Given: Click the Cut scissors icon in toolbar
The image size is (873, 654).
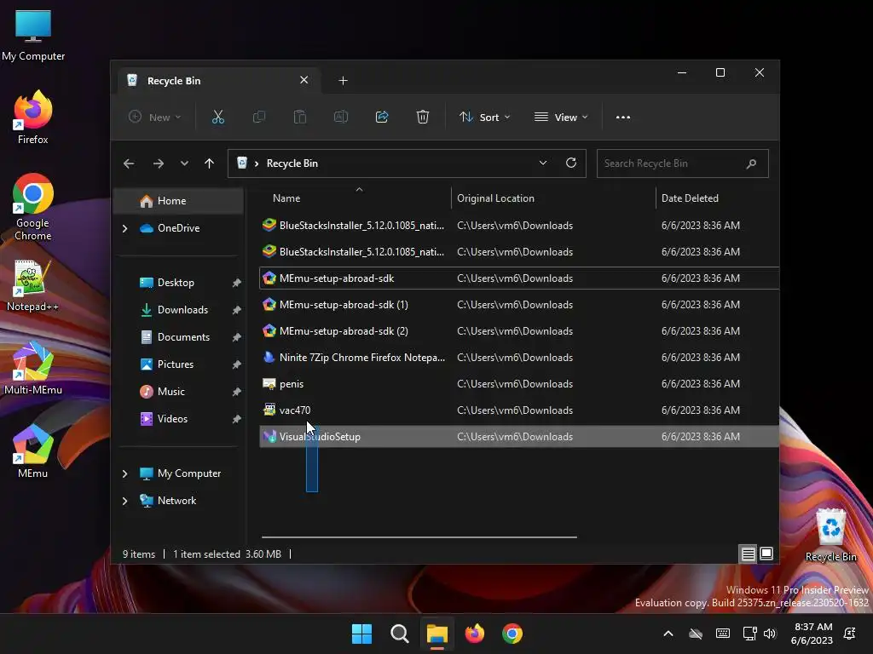Looking at the screenshot, I should click(217, 117).
